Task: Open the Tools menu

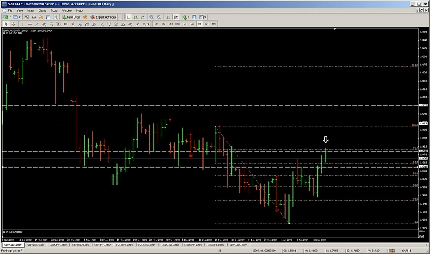Action: [x=54, y=10]
